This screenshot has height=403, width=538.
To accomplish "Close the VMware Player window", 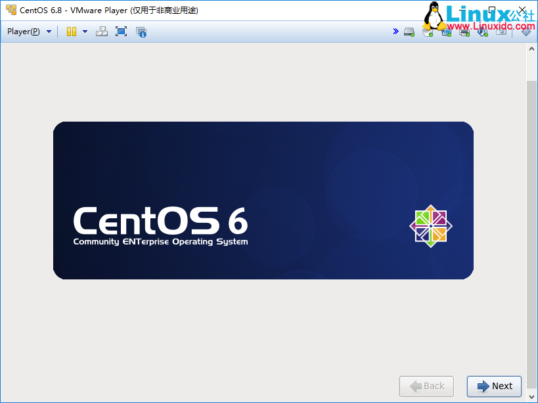I will click(x=522, y=10).
